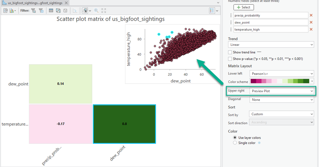319x167 pixels.
Task: Enable the Show trend line checkbox
Action: click(x=230, y=52)
